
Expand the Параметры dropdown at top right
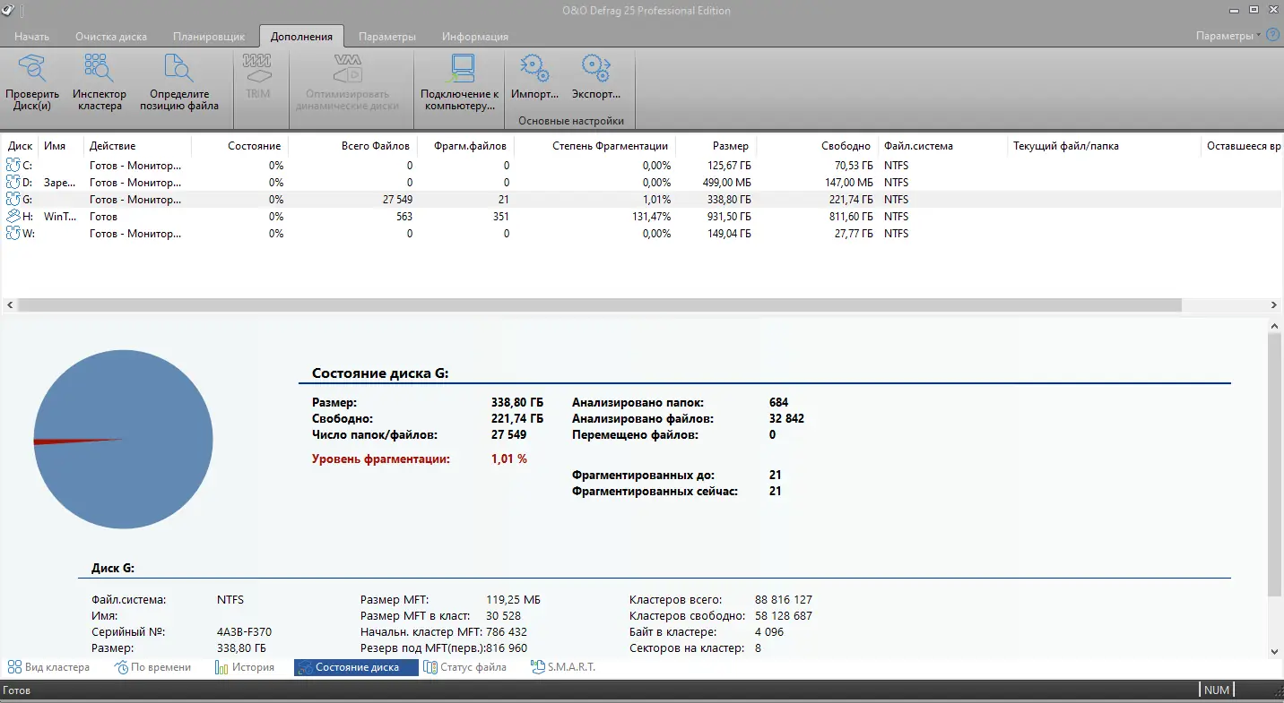[1228, 36]
